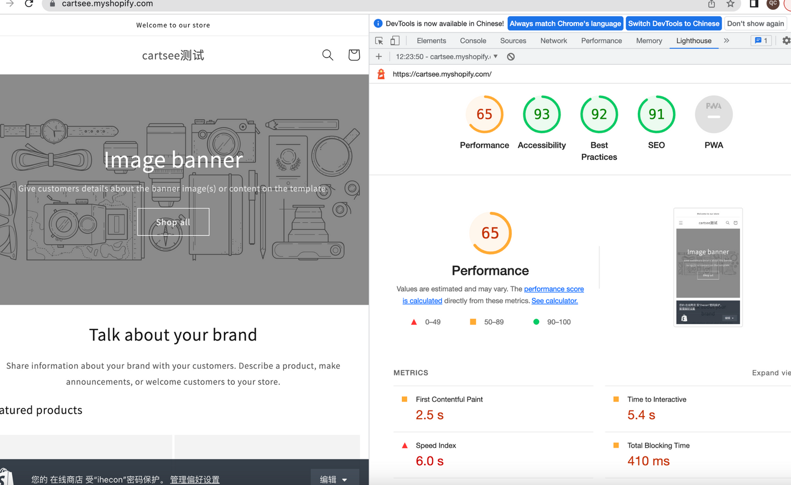
Task: Open the 编辑 dropdown button
Action: point(334,478)
